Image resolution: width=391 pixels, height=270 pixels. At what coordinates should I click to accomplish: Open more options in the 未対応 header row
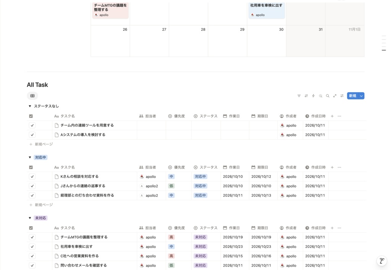(x=339, y=228)
